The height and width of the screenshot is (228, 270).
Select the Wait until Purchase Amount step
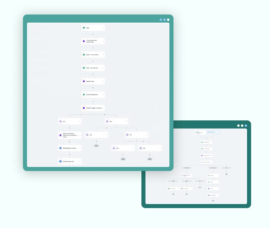point(70,135)
